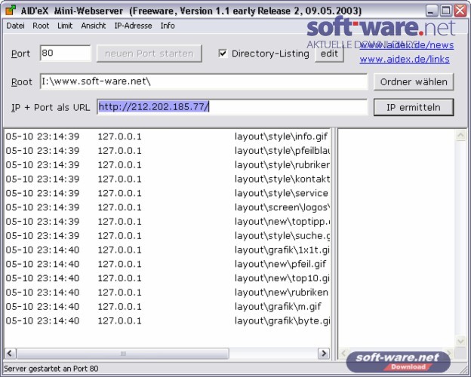Select the log row with layout\new\toptipp
This screenshot has width=471, height=377.
point(168,222)
